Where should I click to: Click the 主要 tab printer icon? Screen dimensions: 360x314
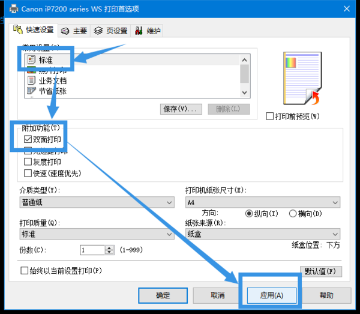[65, 31]
